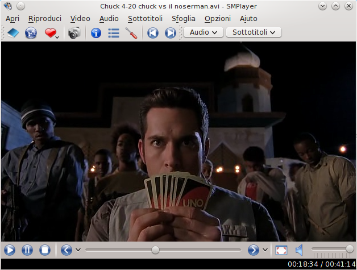Mute audio with the speaker icon
This screenshot has height=270, width=357.
(x=299, y=250)
